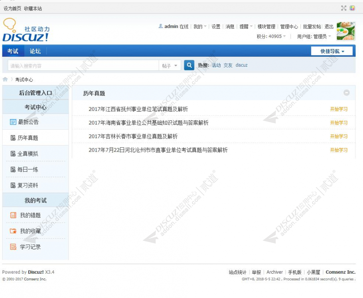
Task: Click the admin username link
Action: point(171,26)
